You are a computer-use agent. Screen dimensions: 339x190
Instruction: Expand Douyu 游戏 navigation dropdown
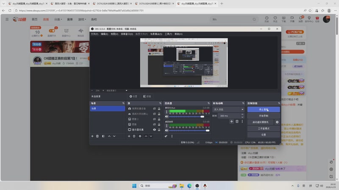tap(82, 19)
